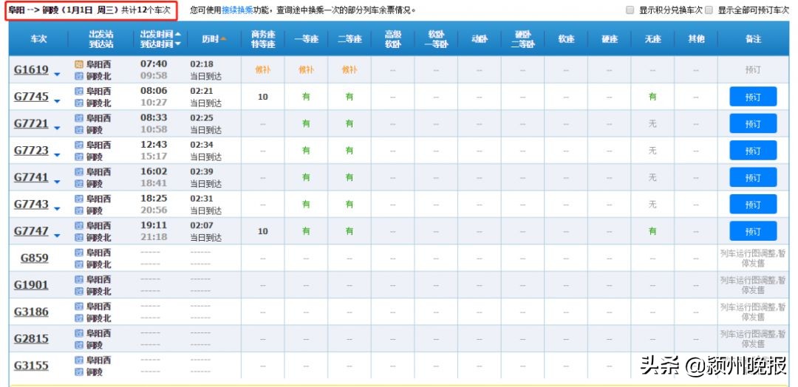Image resolution: width=798 pixels, height=387 pixels.
Task: Click station icon beside G7743 铜陵
Action: tap(79, 210)
